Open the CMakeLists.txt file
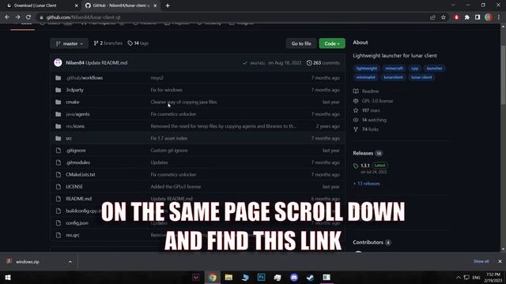The width and height of the screenshot is (506, 284). pos(81,174)
